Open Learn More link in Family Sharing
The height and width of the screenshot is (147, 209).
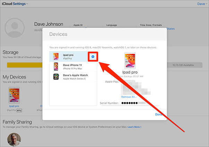pos(134,127)
